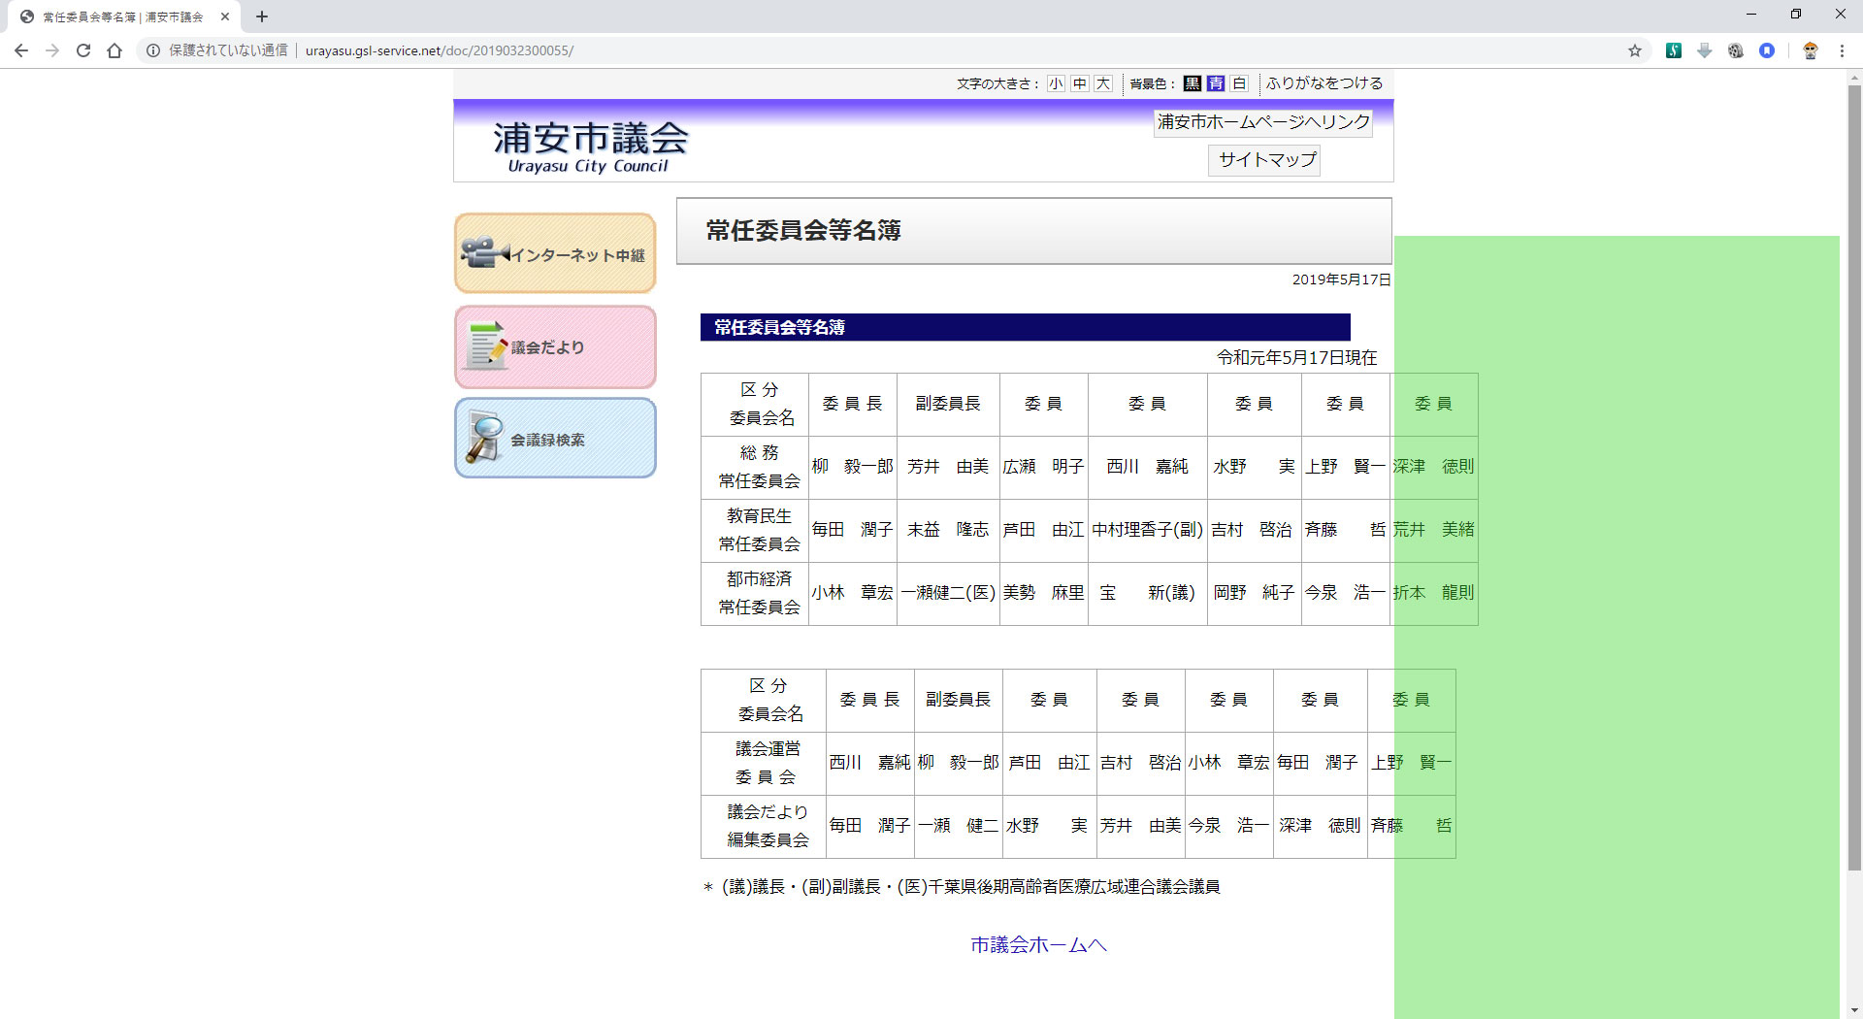The width and height of the screenshot is (1863, 1019).
Task: Click cell 美勢 麻里
Action: (1043, 593)
